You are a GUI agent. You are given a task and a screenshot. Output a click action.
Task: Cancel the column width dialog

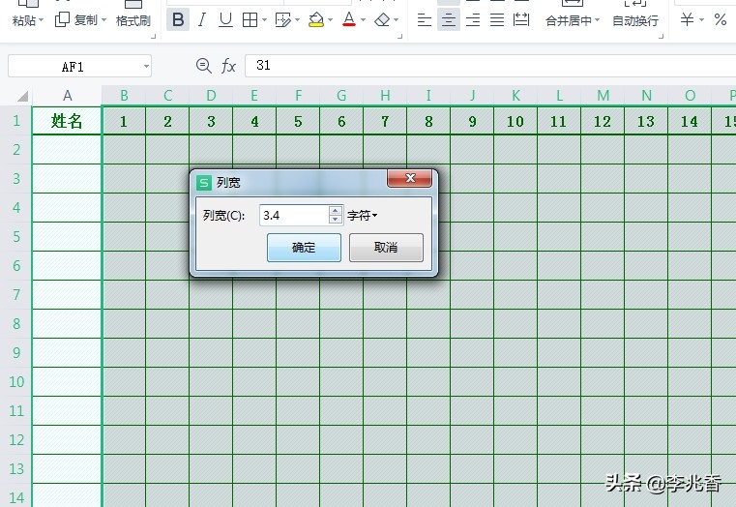point(386,248)
